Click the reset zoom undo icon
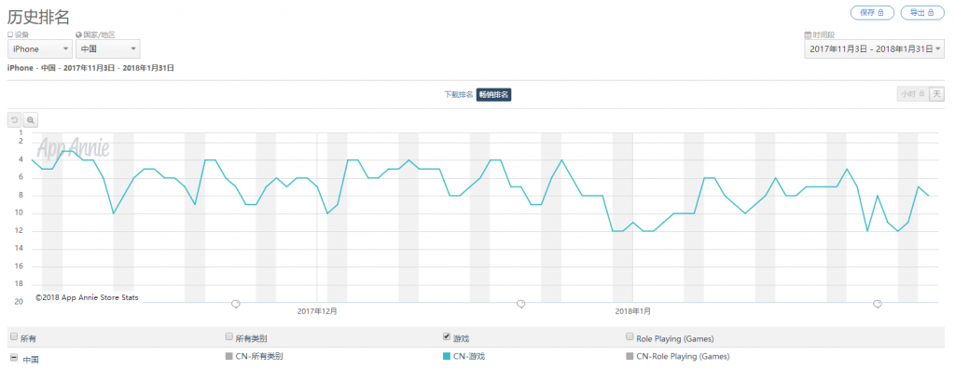The image size is (955, 370). point(15,120)
